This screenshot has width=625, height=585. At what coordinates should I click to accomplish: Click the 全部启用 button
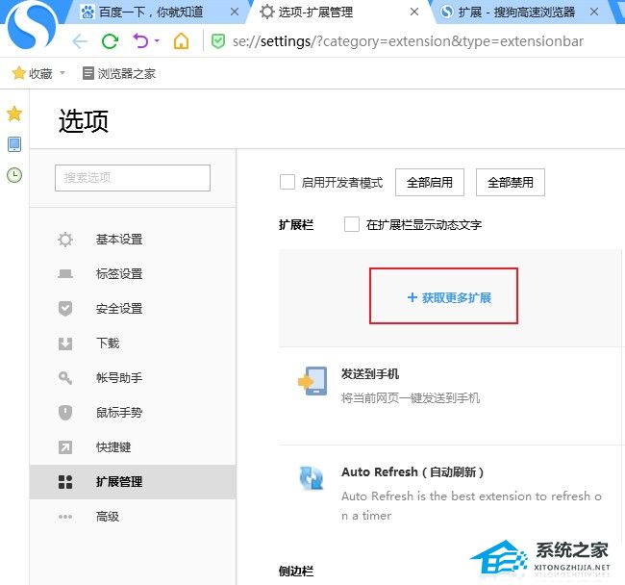[x=430, y=182]
